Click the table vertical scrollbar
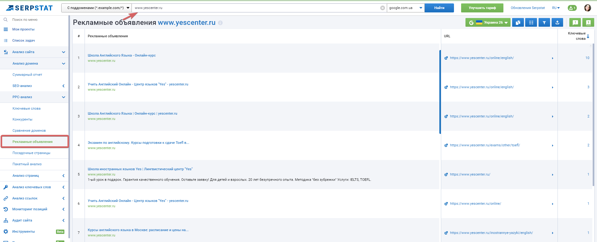The width and height of the screenshot is (597, 242). click(x=593, y=116)
